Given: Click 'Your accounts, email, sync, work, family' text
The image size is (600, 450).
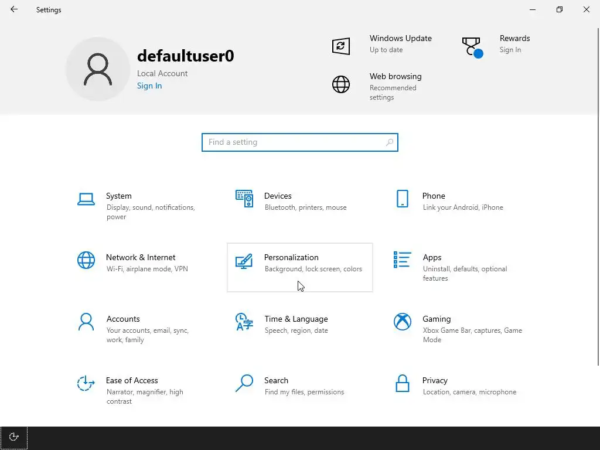Looking at the screenshot, I should (x=147, y=335).
